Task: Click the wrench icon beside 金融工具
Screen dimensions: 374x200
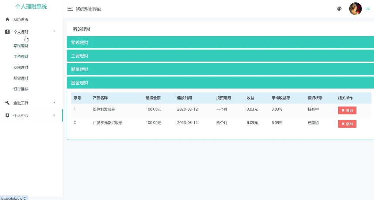Action: (7, 103)
